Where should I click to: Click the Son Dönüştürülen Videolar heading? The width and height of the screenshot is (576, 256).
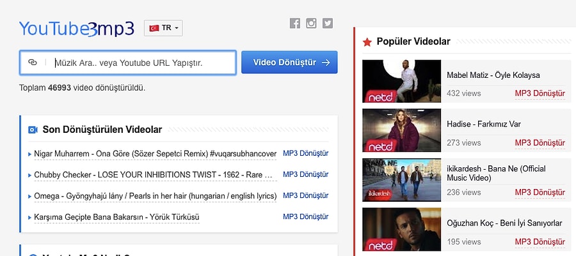coord(102,130)
